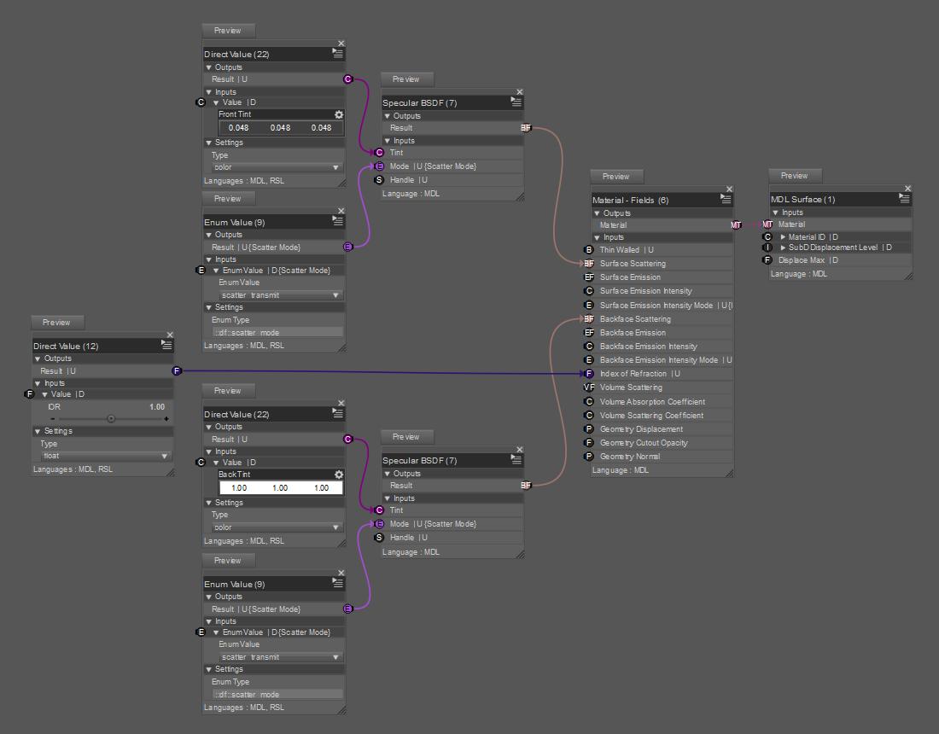Click Geometry Normal P input port
The image size is (939, 734).
coord(589,457)
